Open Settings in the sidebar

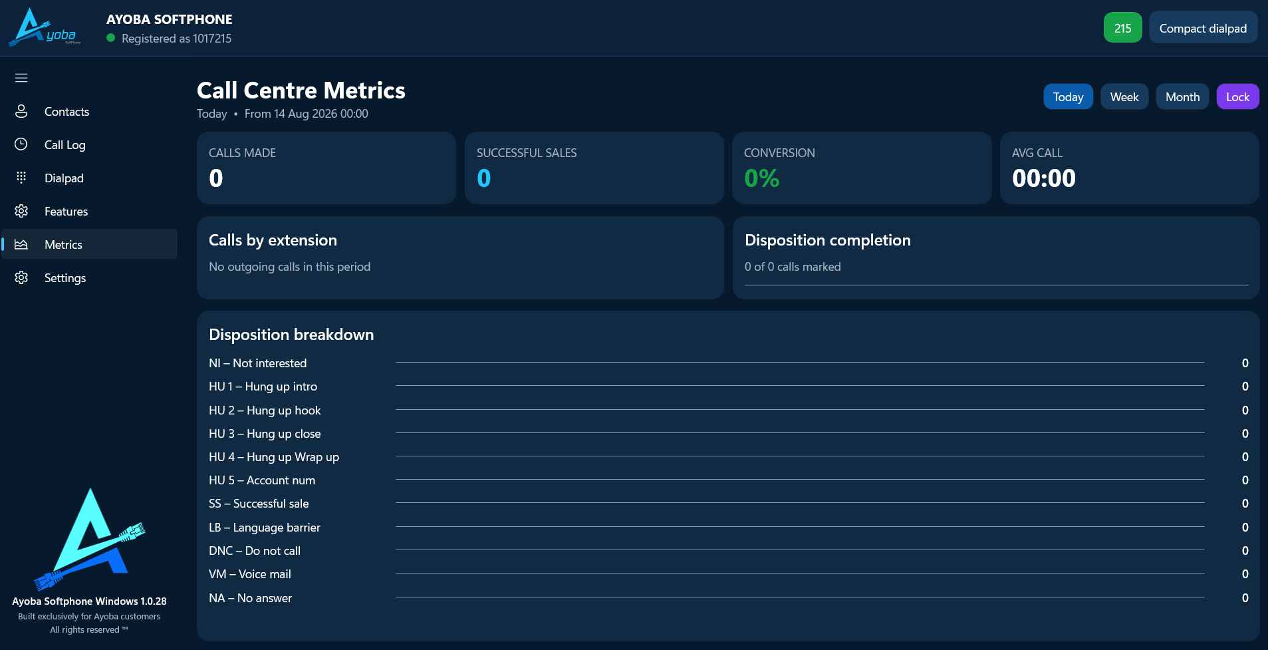[x=90, y=277]
